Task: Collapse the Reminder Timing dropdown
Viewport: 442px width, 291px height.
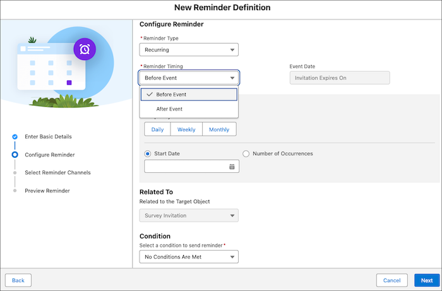Action: pyautogui.click(x=189, y=78)
